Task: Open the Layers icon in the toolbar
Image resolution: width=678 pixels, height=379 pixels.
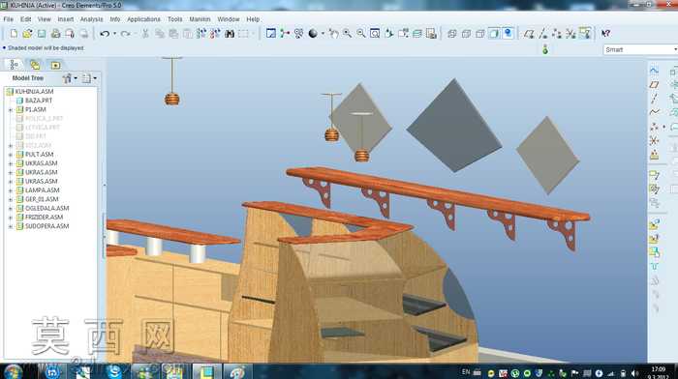Action: click(417, 33)
